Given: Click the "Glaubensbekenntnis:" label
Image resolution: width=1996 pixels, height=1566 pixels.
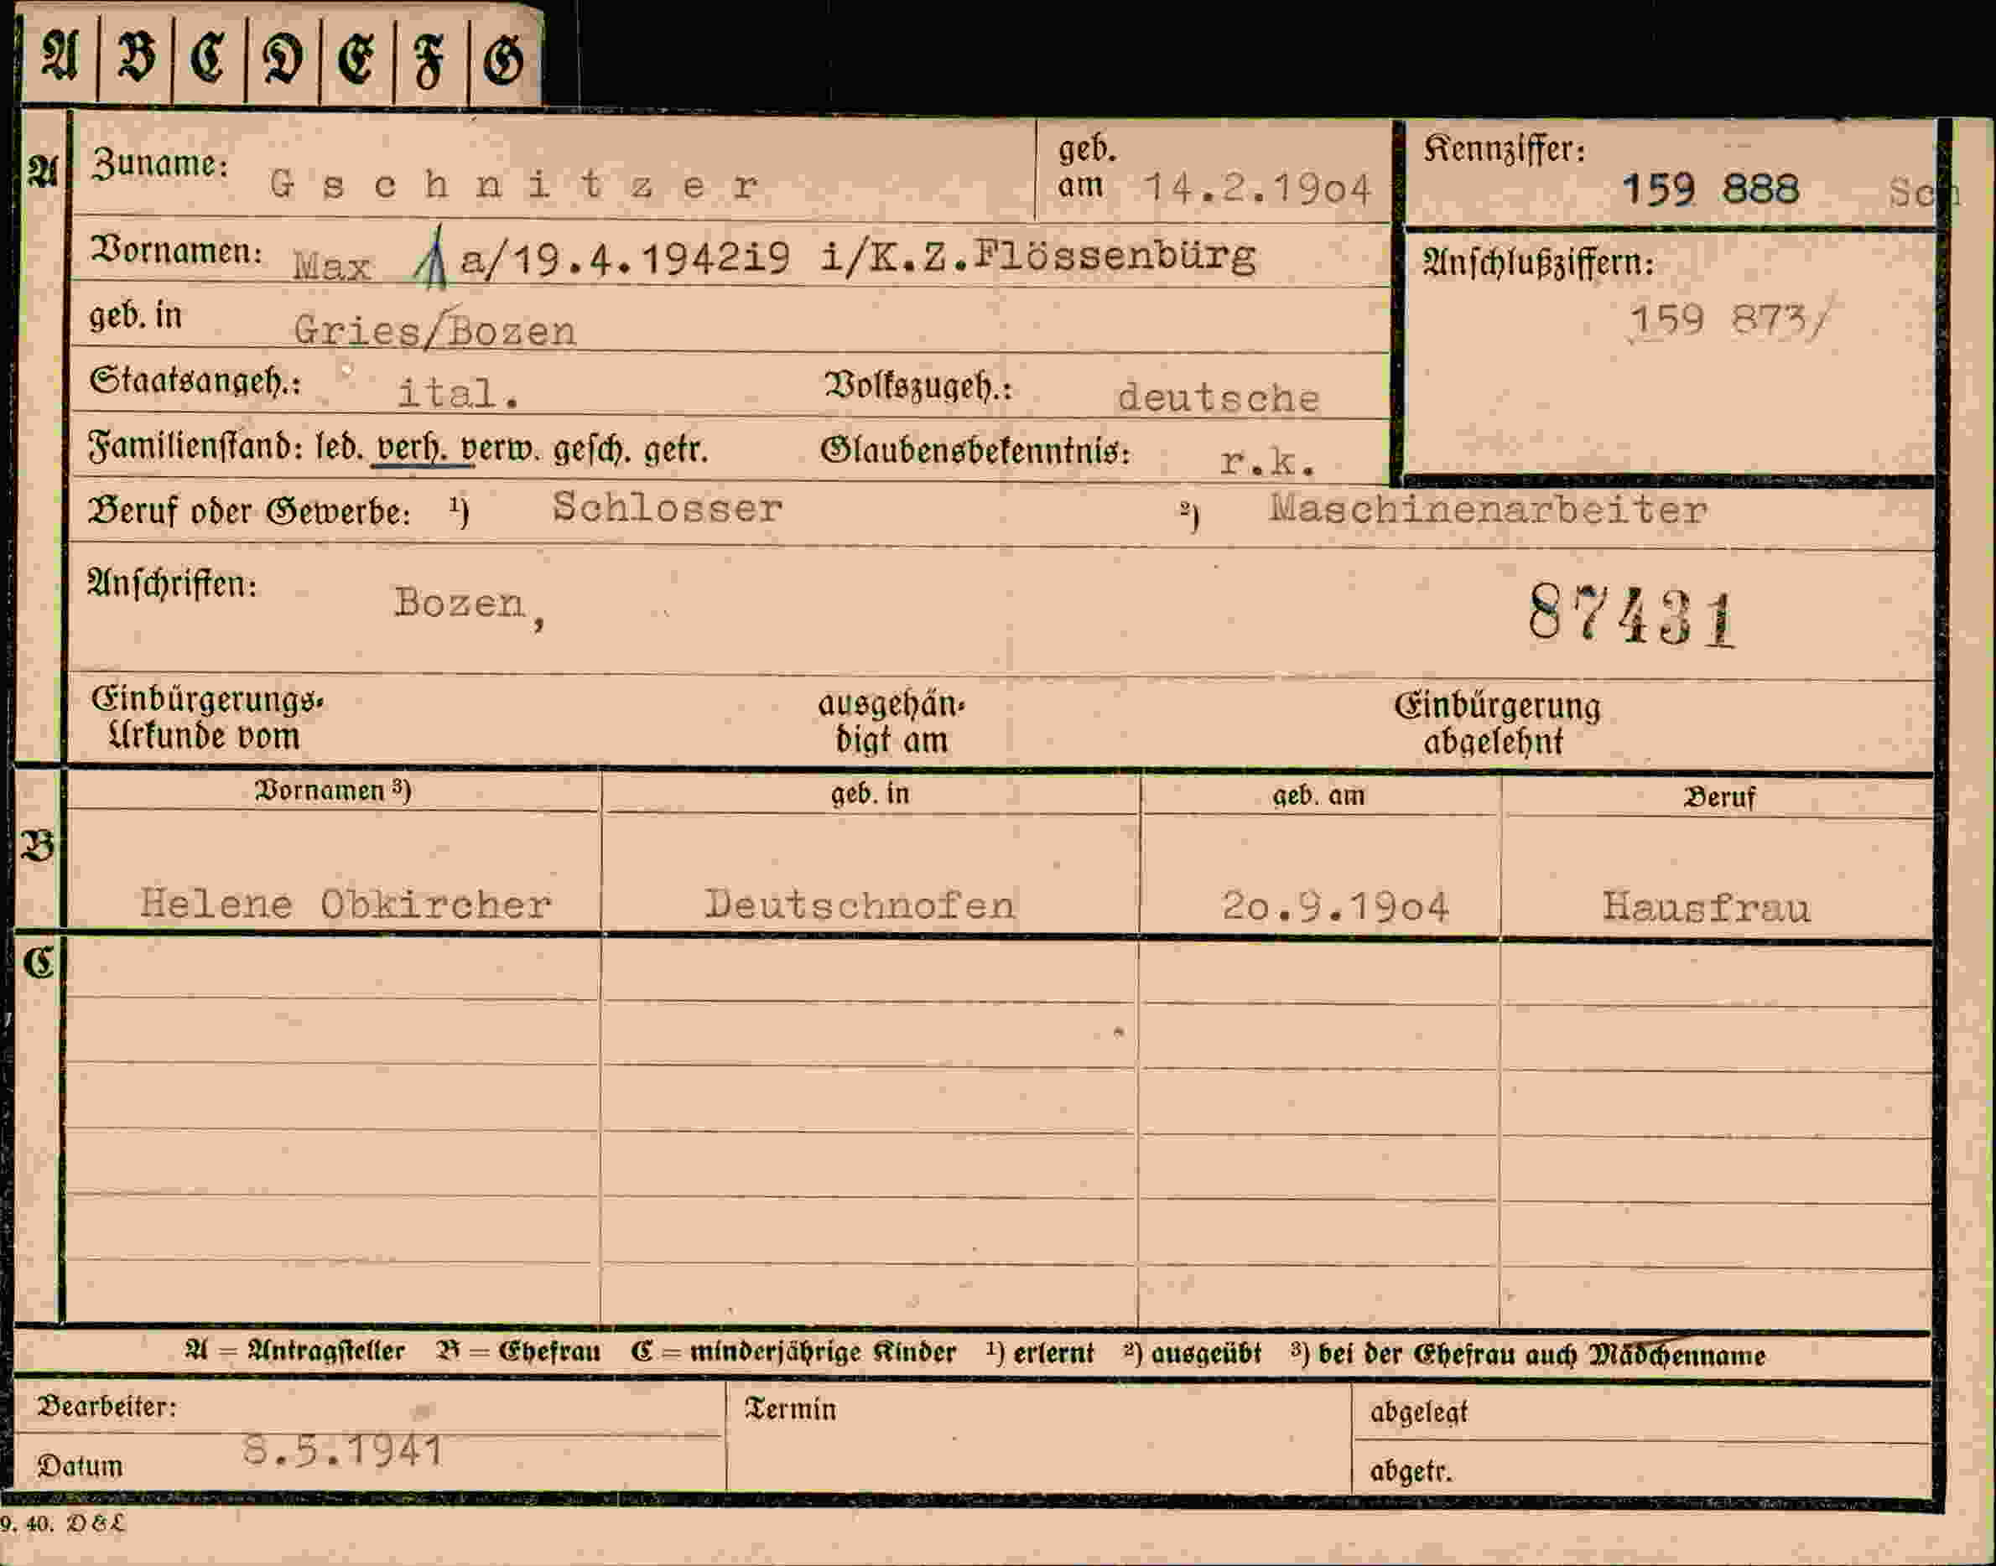Looking at the screenshot, I should click(x=975, y=450).
